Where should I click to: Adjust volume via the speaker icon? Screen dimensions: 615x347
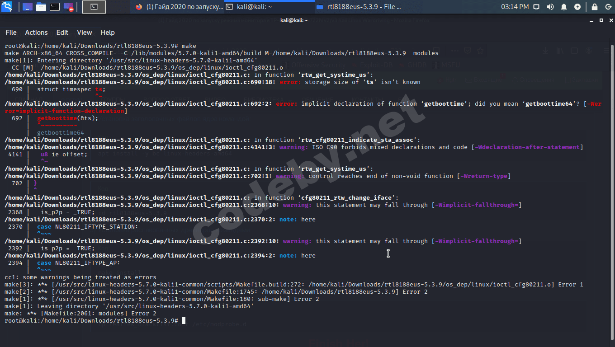550,6
